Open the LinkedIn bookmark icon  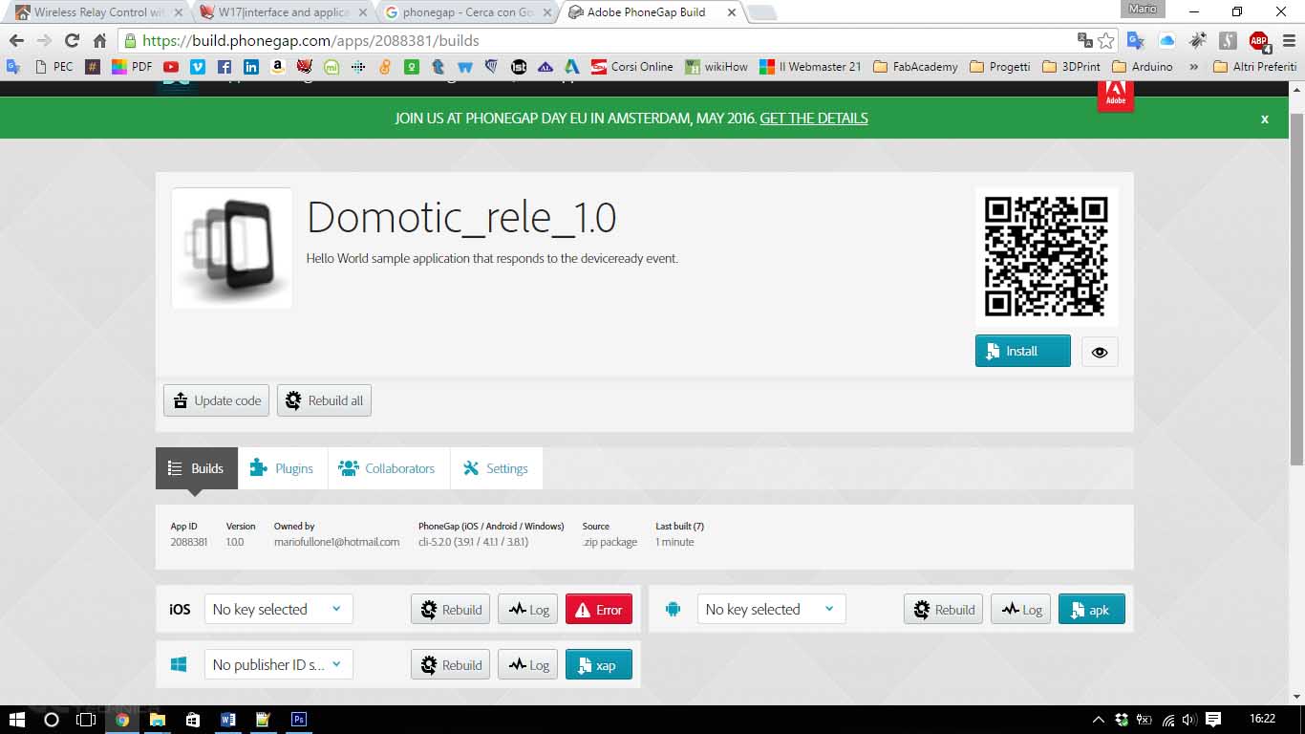(x=251, y=67)
